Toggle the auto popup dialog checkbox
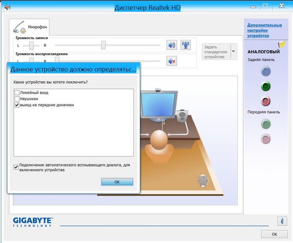 pos(16,167)
